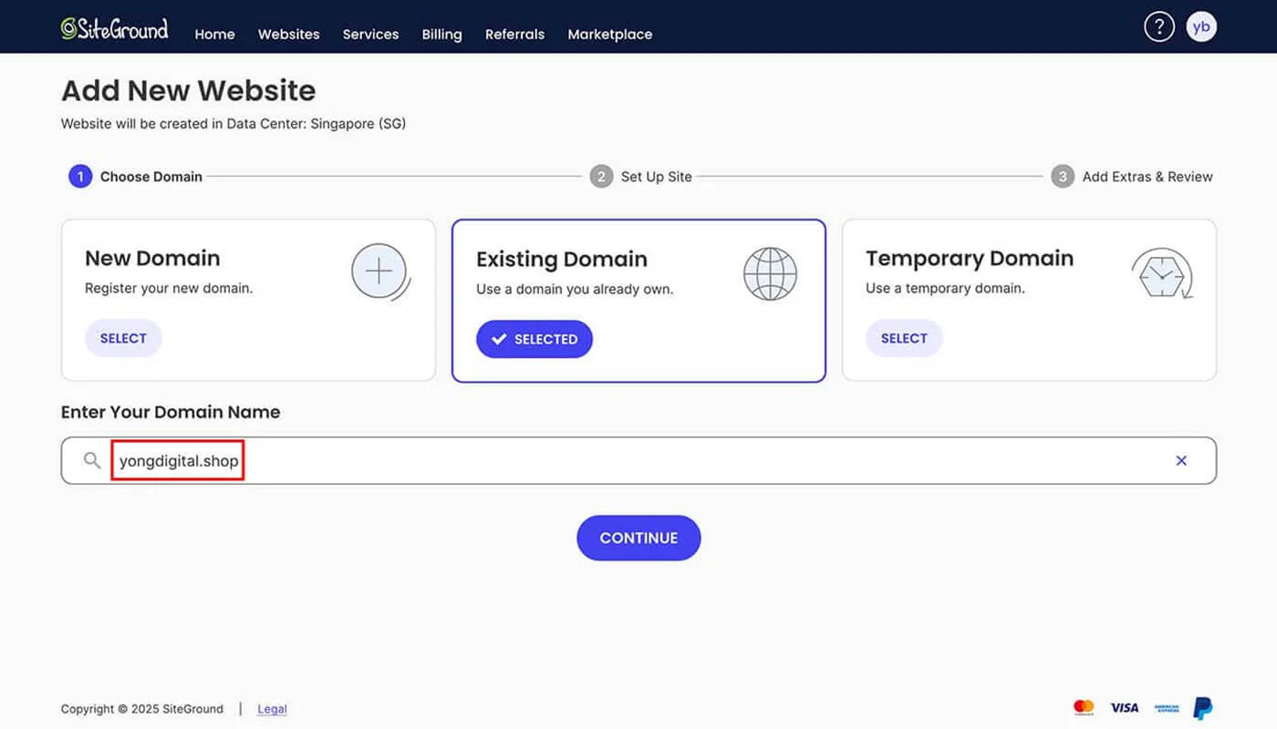Select the New Domain option
Image resolution: width=1277 pixels, height=729 pixels.
point(123,338)
